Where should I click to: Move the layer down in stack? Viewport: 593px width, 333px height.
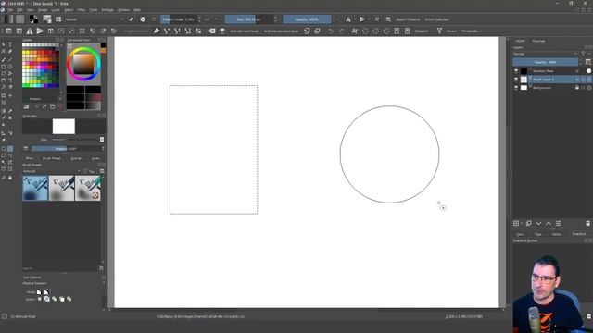(538, 223)
